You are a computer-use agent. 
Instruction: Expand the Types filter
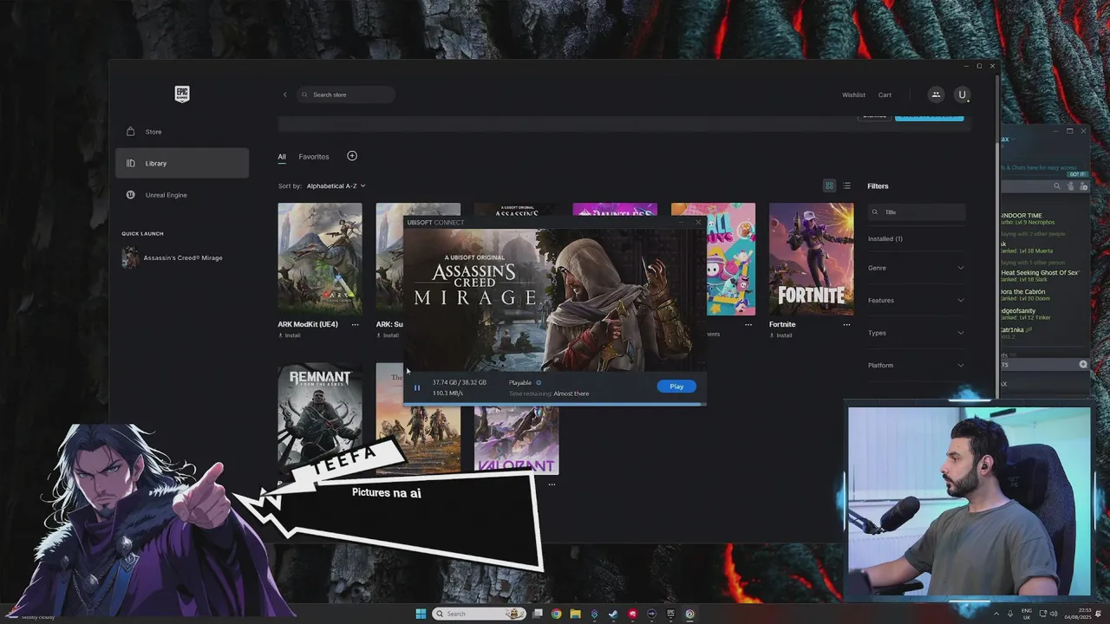pos(916,333)
